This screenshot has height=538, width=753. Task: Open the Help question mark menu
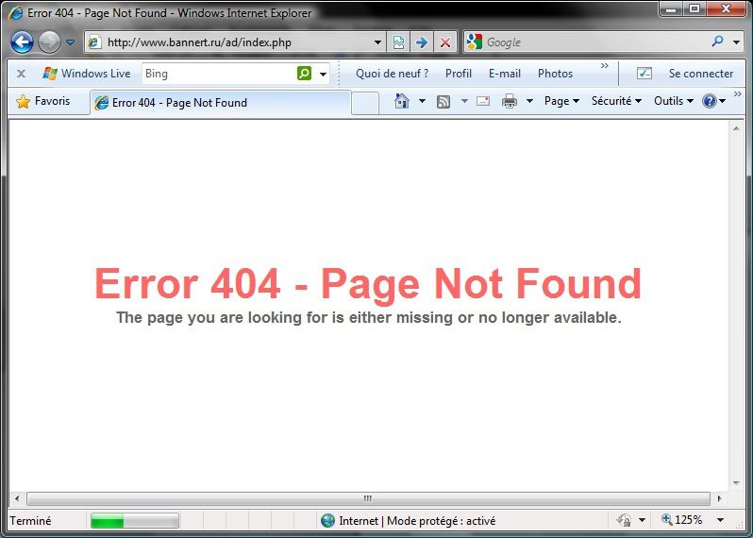713,101
